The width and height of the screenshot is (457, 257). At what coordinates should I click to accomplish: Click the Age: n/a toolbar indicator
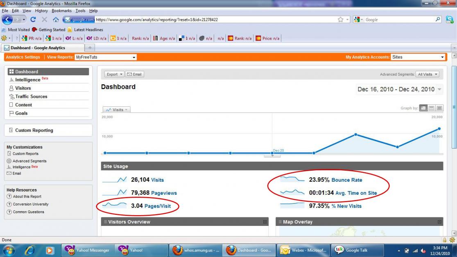click(164, 38)
